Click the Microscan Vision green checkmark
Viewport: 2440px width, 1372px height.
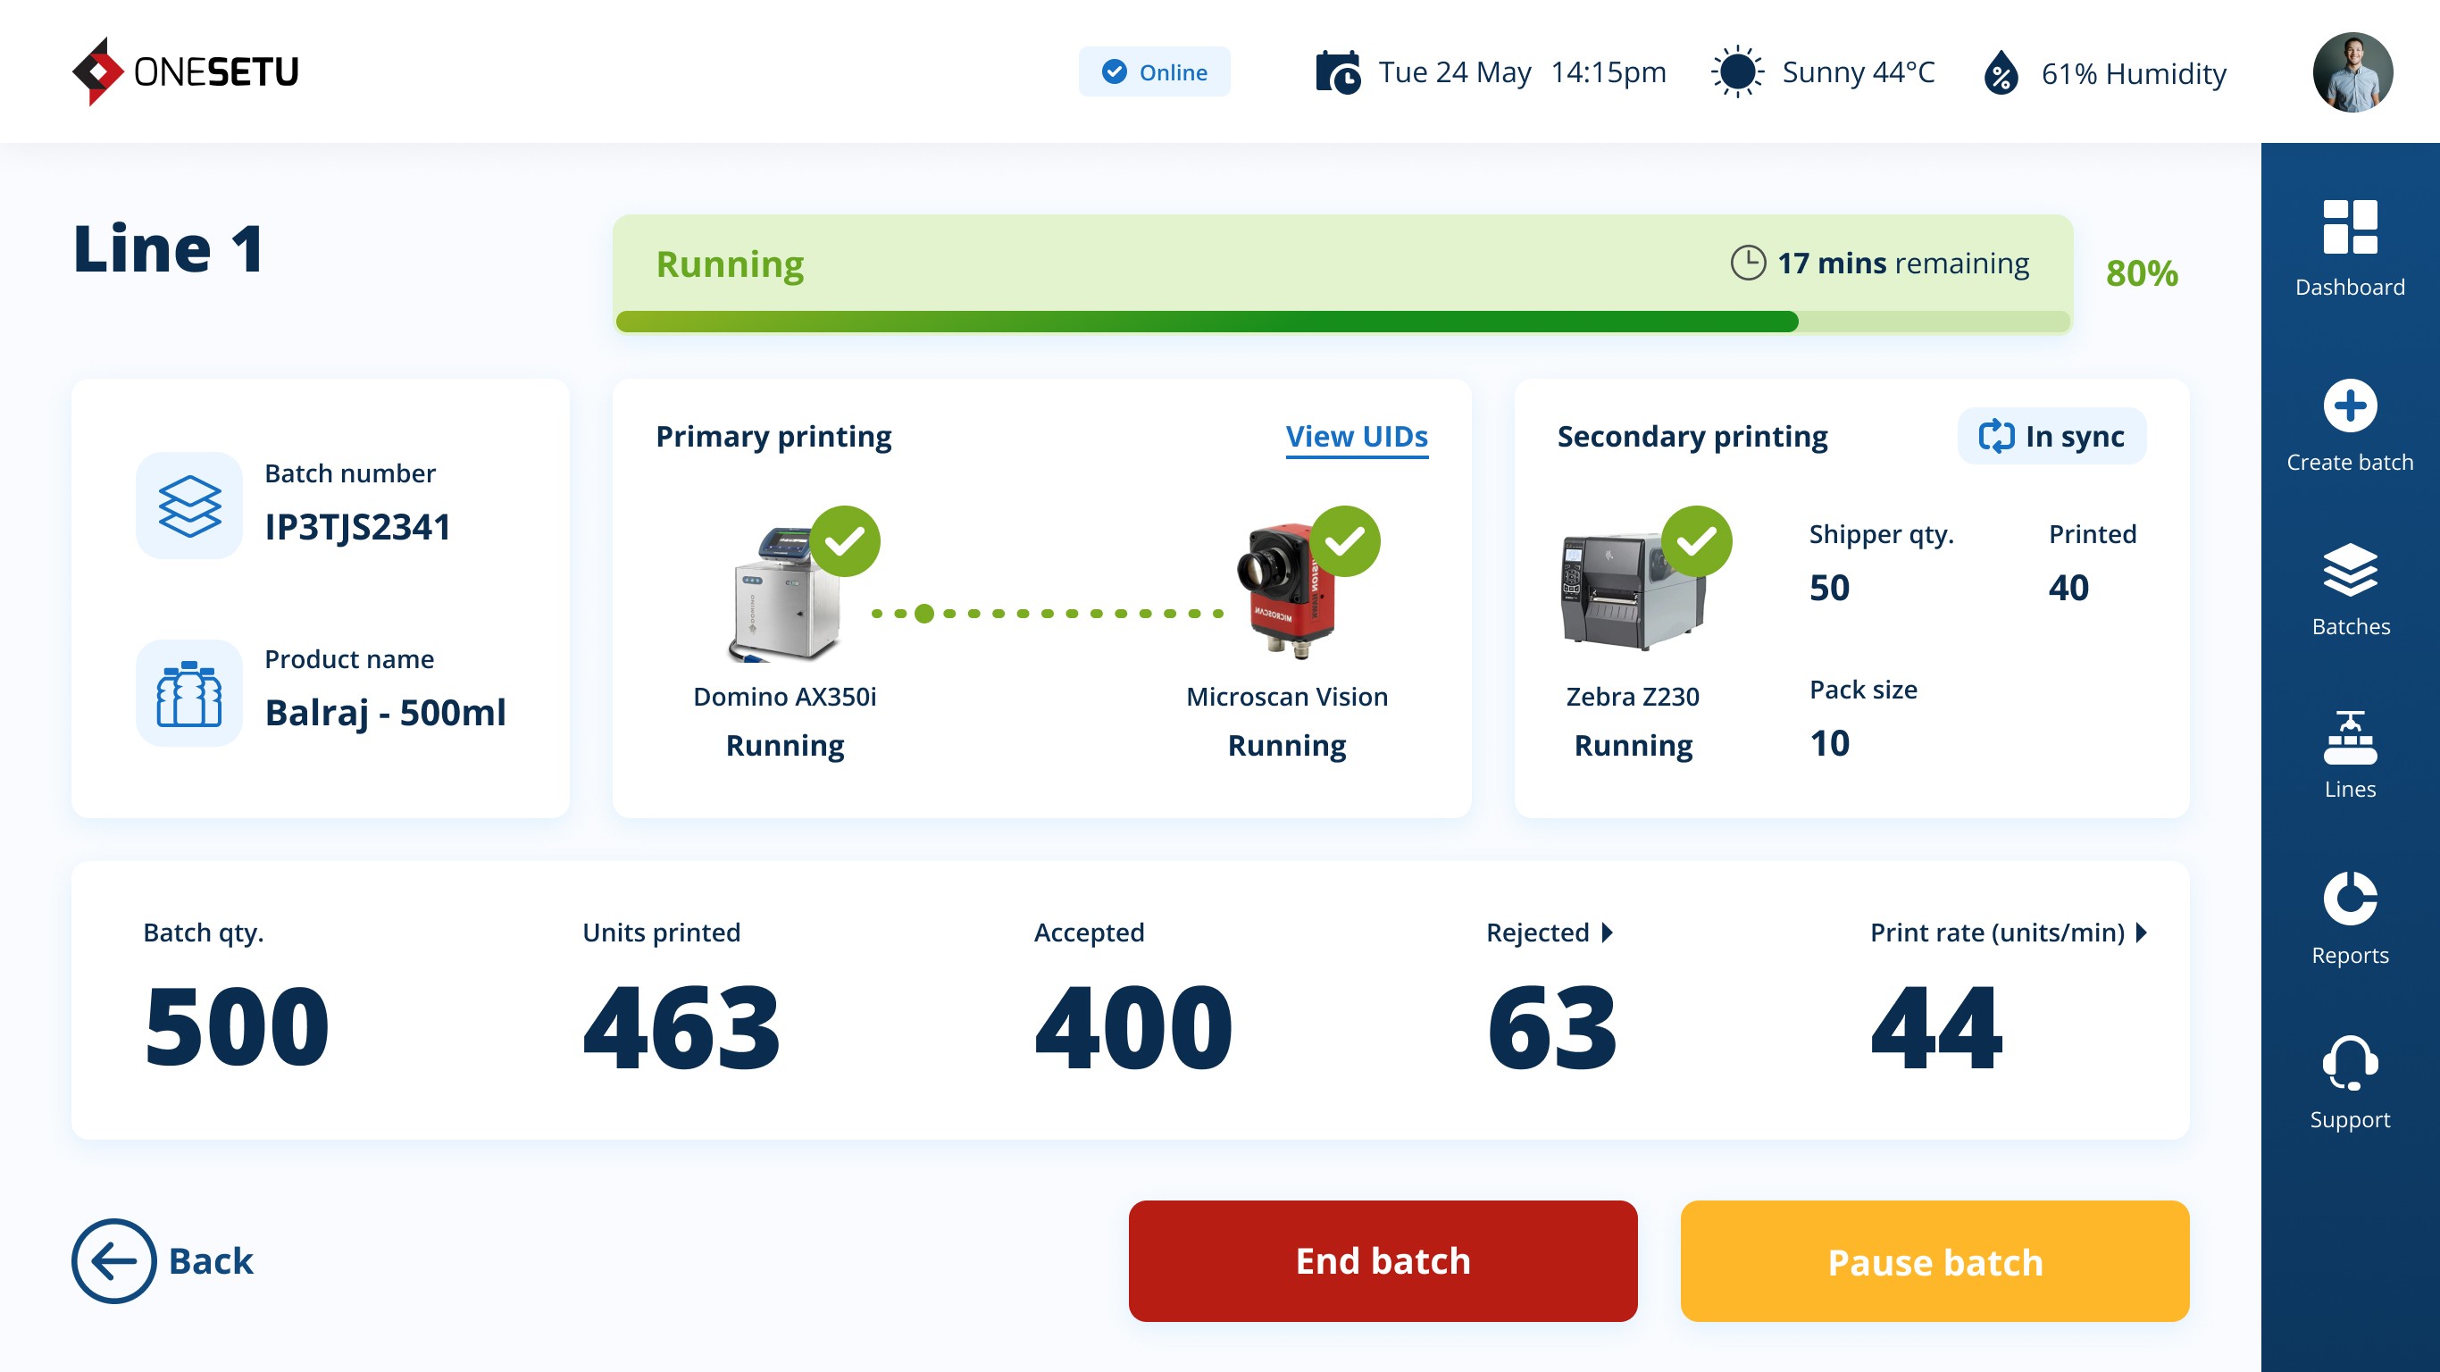point(1345,541)
